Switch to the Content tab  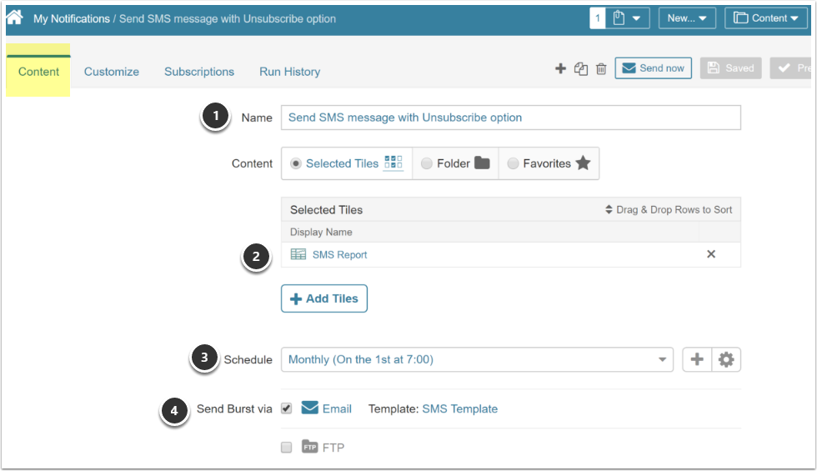click(x=38, y=72)
